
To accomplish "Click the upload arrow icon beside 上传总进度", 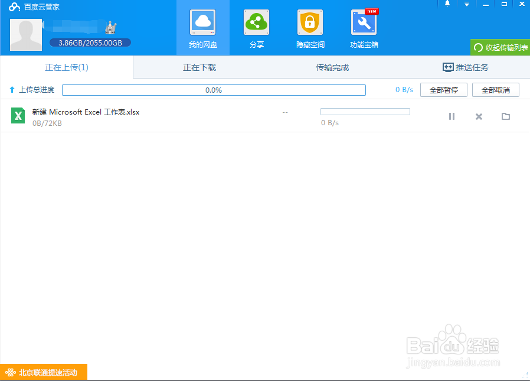I will click(x=12, y=90).
